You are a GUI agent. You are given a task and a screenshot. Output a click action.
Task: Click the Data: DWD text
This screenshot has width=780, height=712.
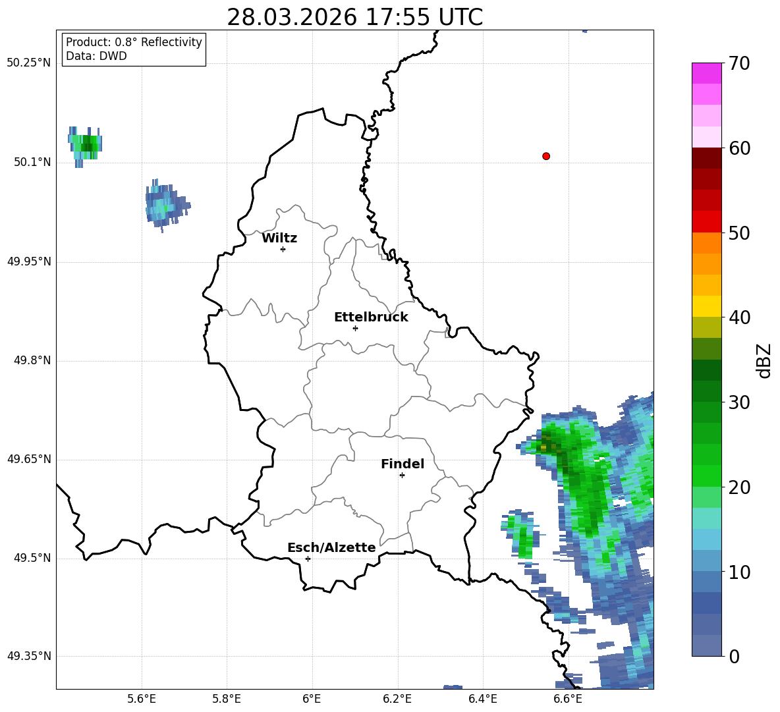[96, 56]
